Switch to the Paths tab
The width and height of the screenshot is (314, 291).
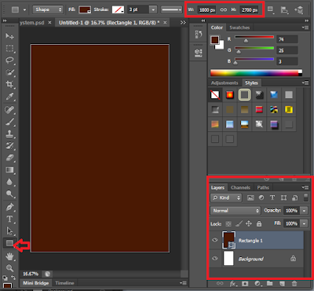[x=263, y=187]
